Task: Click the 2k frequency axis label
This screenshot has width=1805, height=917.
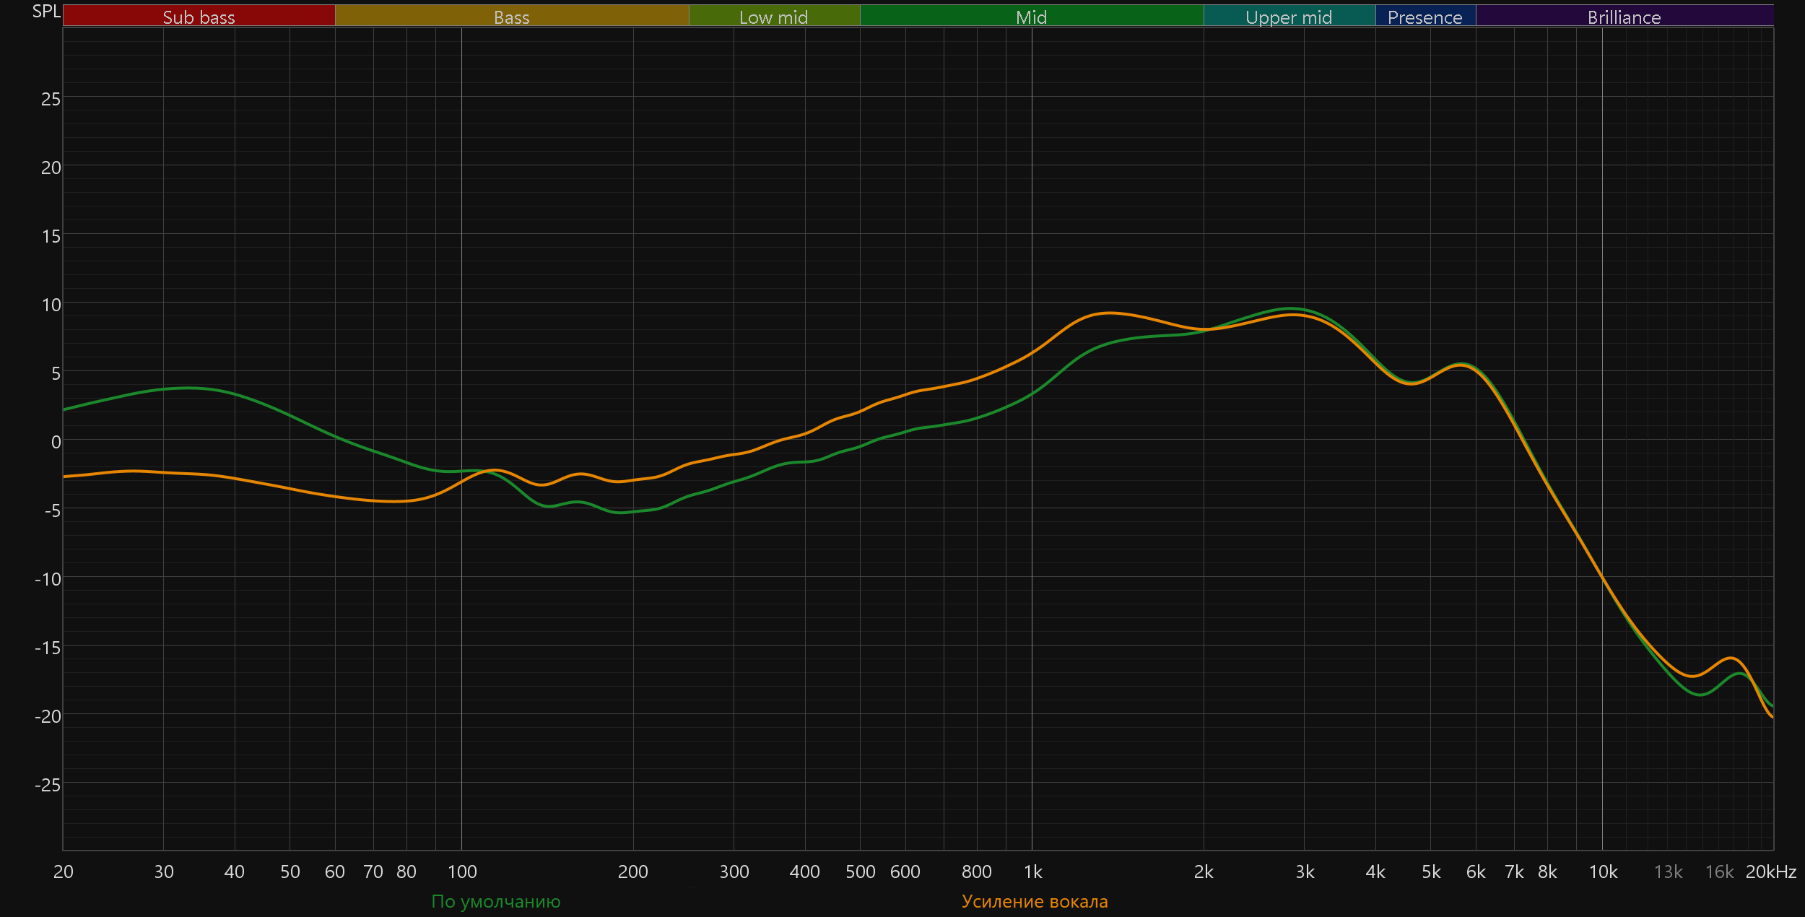Action: click(1204, 872)
